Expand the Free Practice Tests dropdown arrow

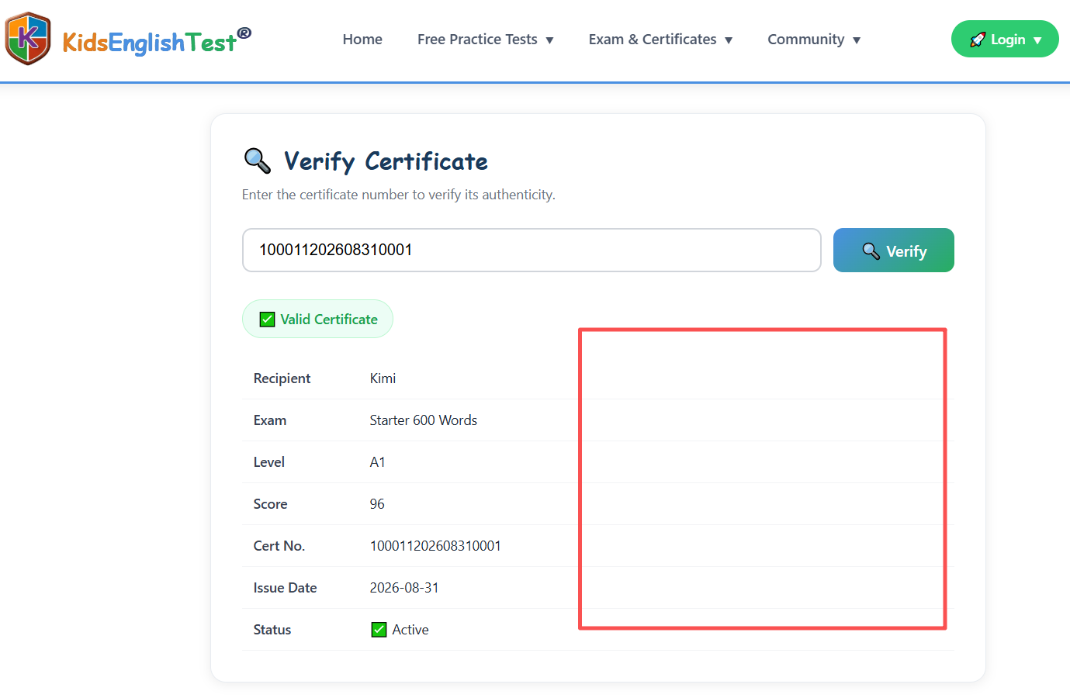pos(549,40)
